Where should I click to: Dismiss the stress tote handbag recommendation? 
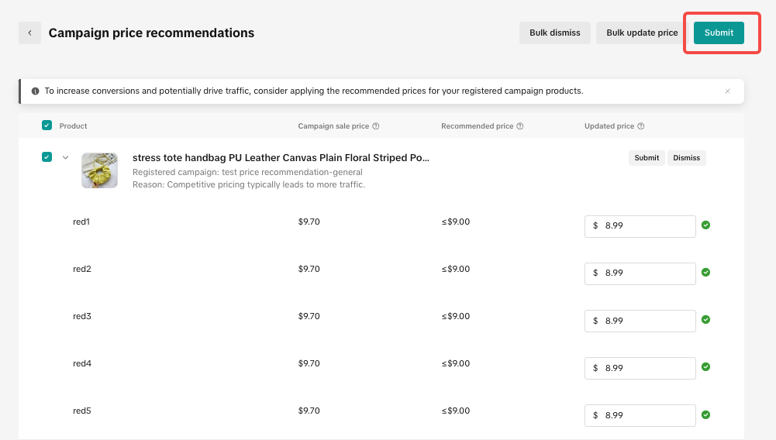pos(686,158)
